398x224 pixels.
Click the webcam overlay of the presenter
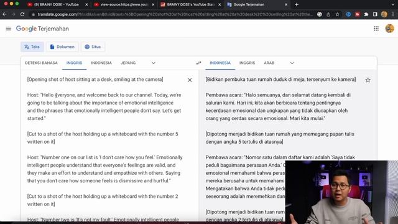click(x=341, y=192)
